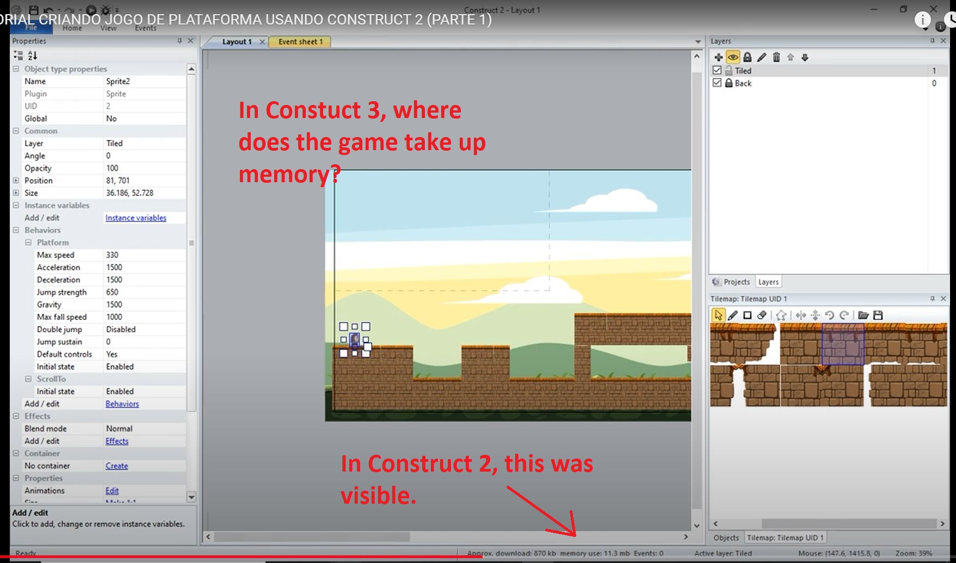Pin the Properties panel
The width and height of the screenshot is (956, 563).
tap(180, 41)
